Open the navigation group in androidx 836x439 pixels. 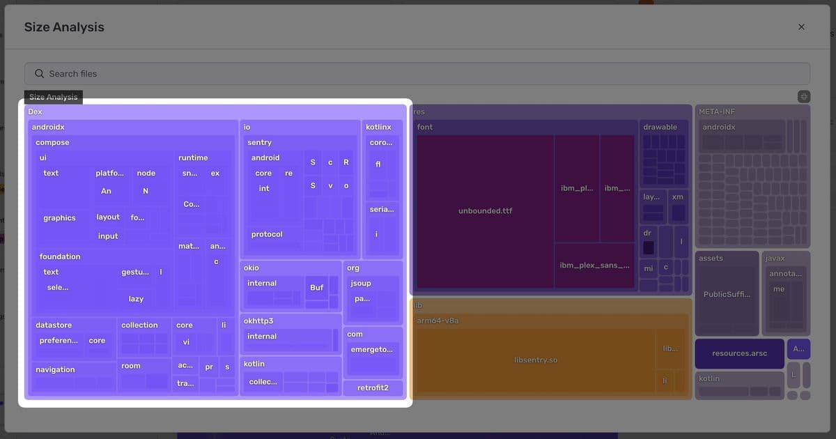point(55,369)
